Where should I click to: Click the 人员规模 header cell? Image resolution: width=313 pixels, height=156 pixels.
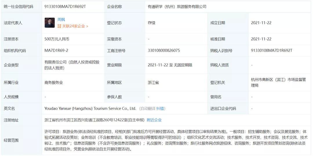pos(21,97)
